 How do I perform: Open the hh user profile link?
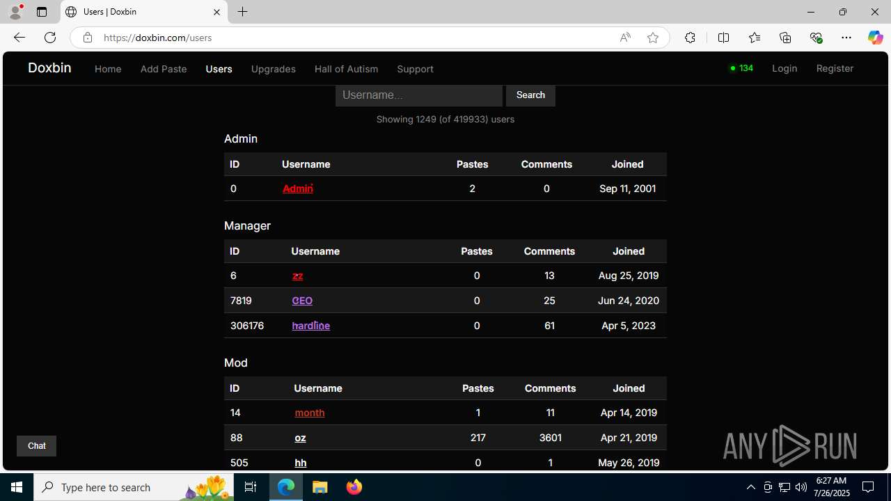(x=300, y=463)
